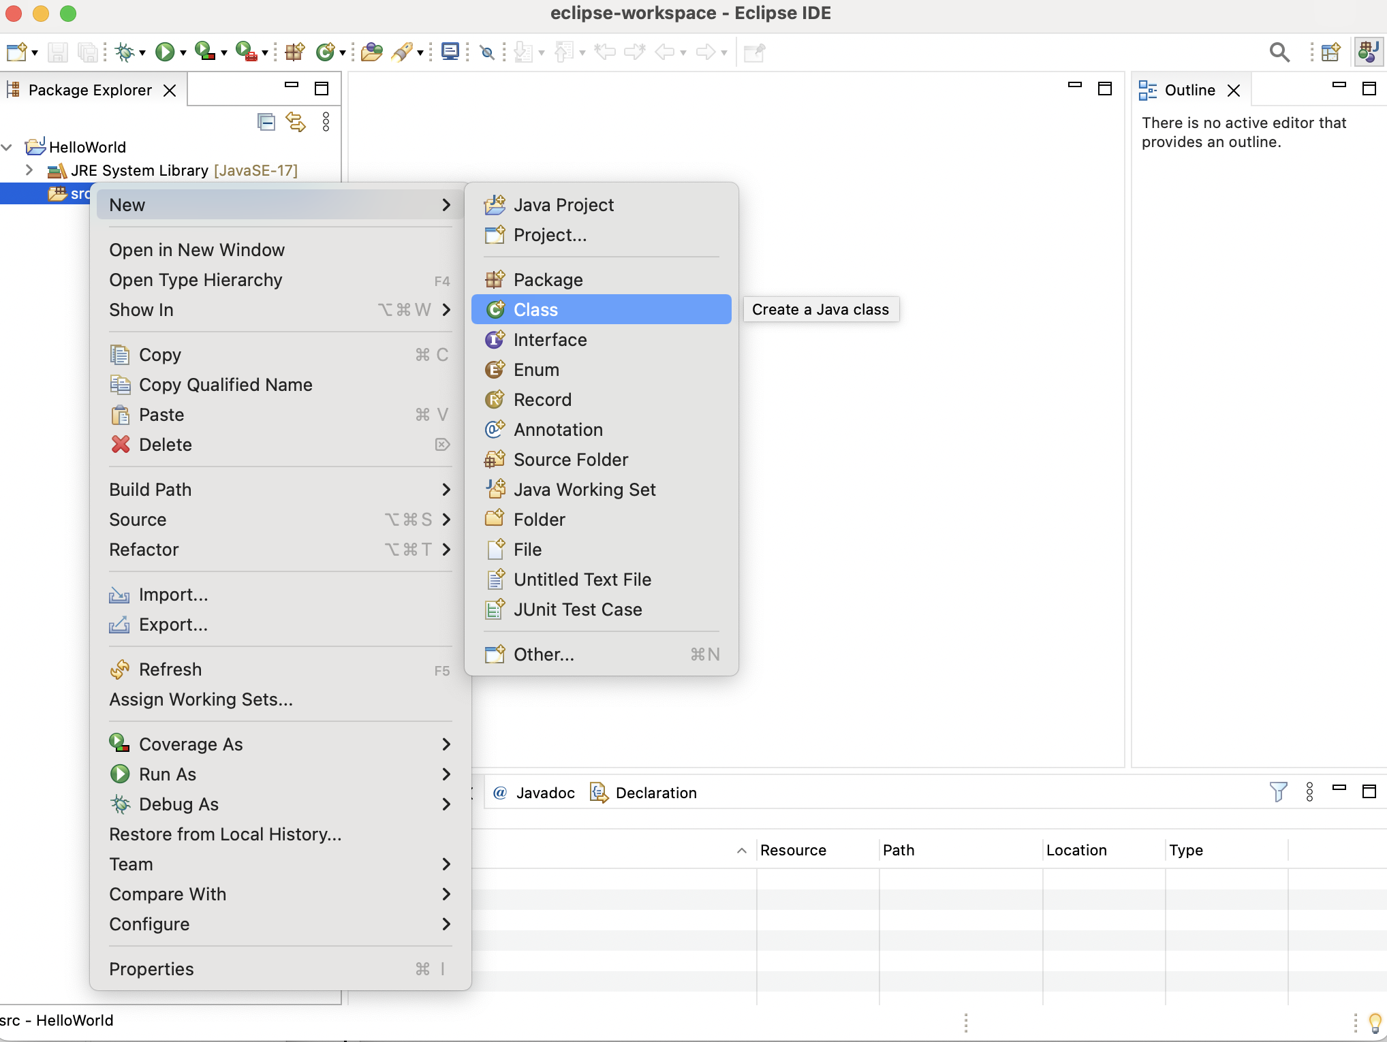Open the dropdown arrow beside Run button
Viewport: 1387px width, 1042px height.
click(x=183, y=52)
